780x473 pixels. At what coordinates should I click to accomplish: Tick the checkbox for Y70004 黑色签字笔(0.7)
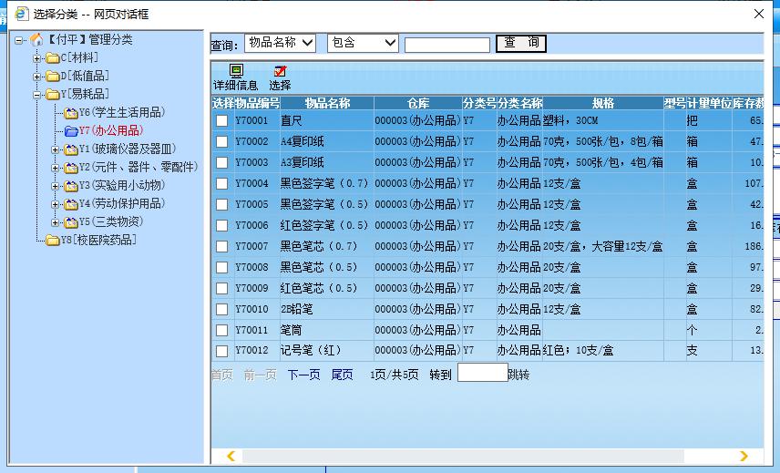pos(221,183)
